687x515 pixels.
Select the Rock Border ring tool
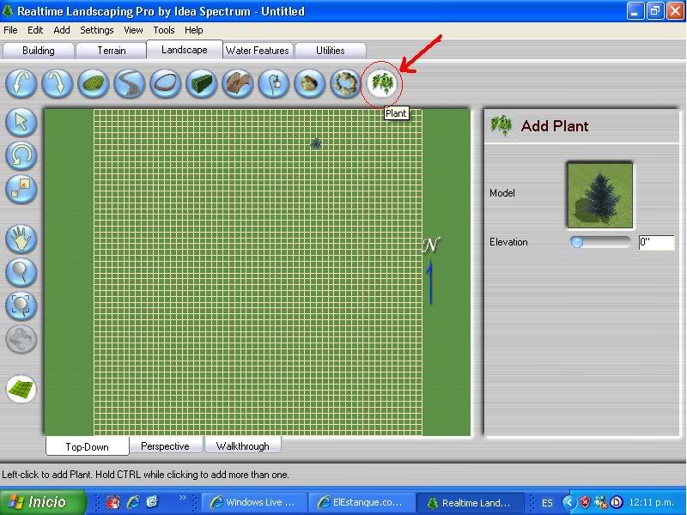(x=346, y=82)
